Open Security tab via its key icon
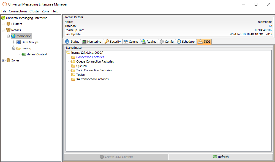This screenshot has width=275, height=162. point(107,42)
